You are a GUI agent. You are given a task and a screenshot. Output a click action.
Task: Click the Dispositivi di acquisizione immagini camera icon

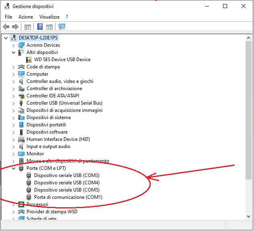point(21,110)
